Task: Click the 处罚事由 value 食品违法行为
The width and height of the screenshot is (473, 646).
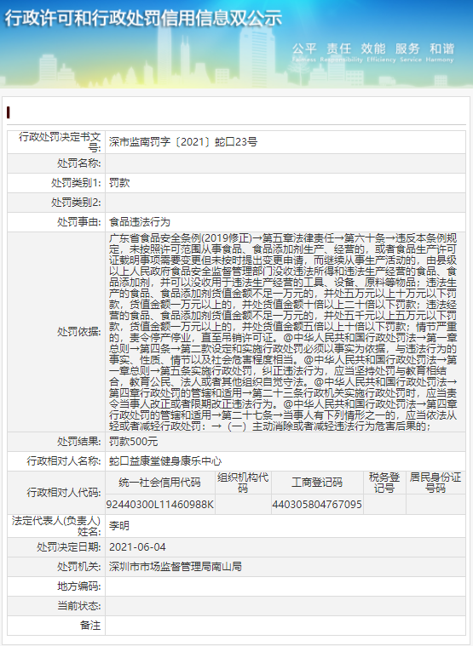Action: 140,222
